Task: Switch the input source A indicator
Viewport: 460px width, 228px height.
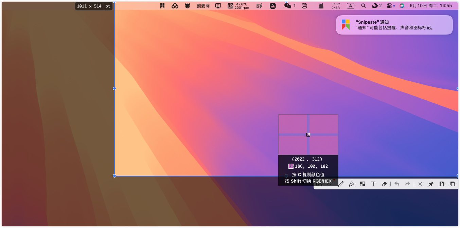Action: [x=350, y=6]
